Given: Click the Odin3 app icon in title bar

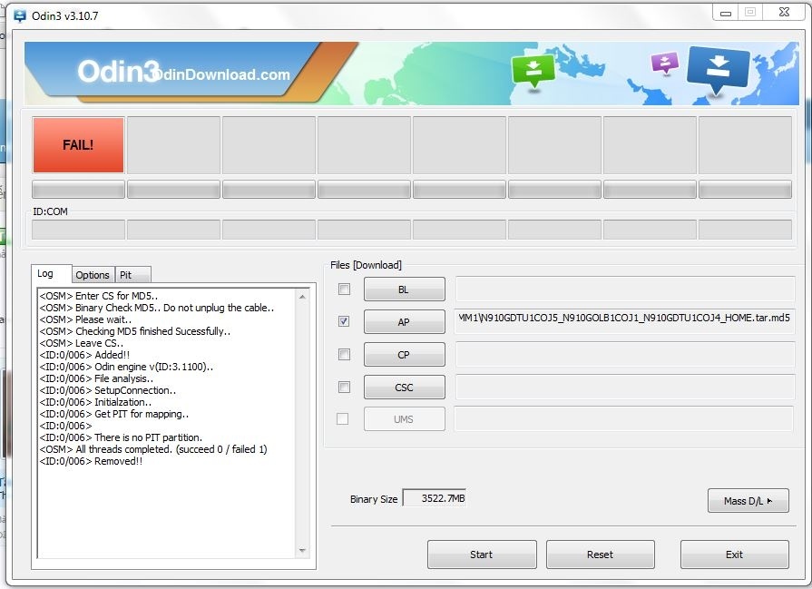Looking at the screenshot, I should click(20, 16).
